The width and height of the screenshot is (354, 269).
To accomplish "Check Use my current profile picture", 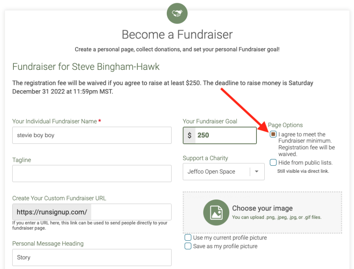I will 188,238.
